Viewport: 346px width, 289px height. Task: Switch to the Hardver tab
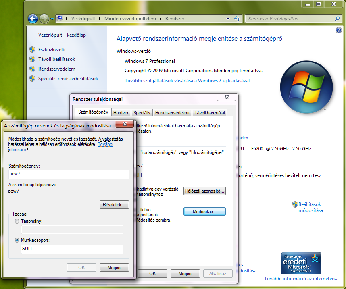[x=121, y=113]
